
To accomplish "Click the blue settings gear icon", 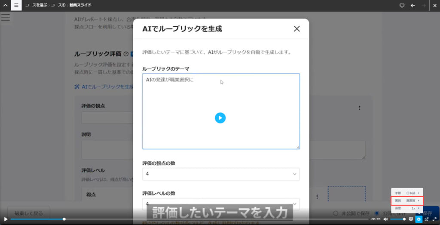I will click(419, 219).
